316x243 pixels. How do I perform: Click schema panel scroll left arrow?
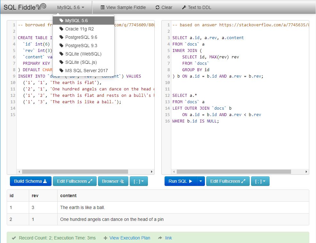(19, 172)
